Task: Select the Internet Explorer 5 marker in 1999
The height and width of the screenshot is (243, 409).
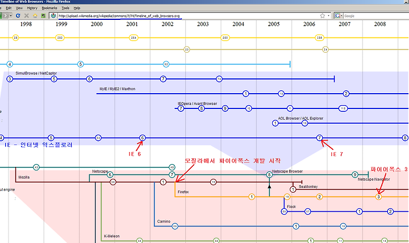Action: (x=51, y=137)
